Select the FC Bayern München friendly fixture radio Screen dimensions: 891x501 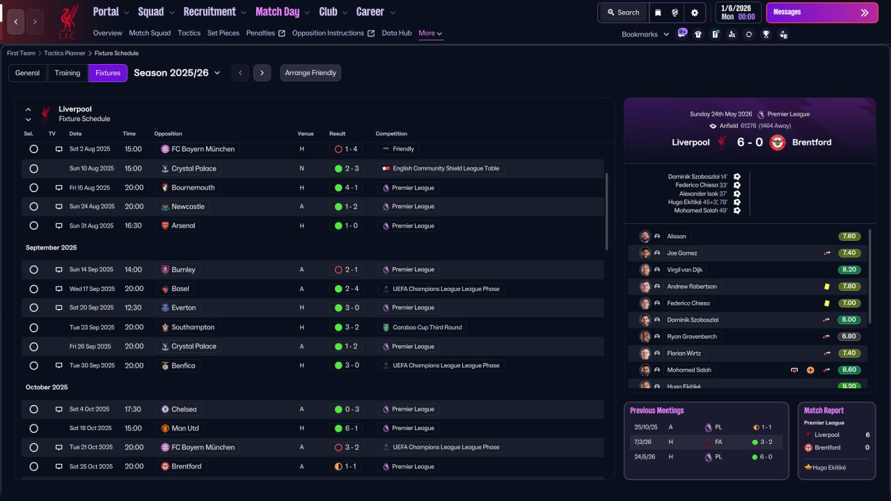[33, 149]
